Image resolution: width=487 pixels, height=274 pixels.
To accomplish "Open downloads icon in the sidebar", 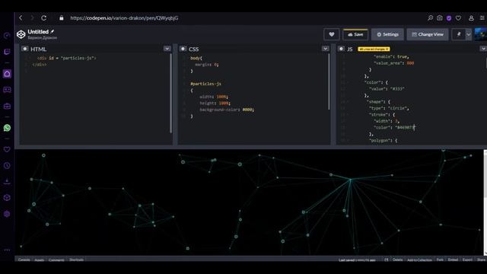I will (x=7, y=181).
